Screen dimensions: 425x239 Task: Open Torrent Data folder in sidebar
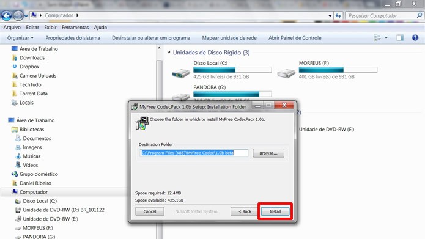click(x=34, y=94)
